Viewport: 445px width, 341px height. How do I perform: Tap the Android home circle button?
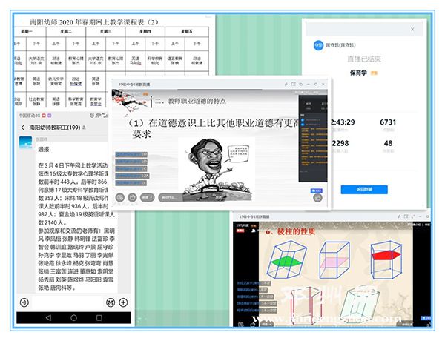[73, 318]
